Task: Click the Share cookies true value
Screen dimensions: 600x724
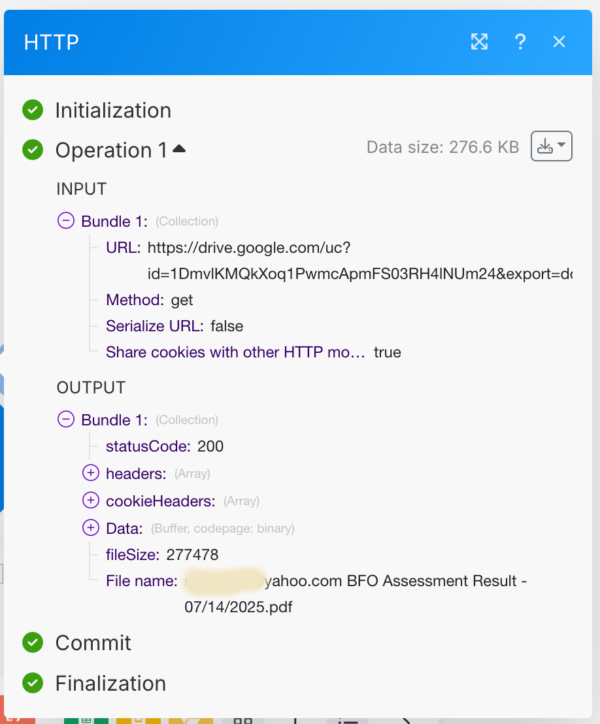Action: pyautogui.click(x=388, y=352)
